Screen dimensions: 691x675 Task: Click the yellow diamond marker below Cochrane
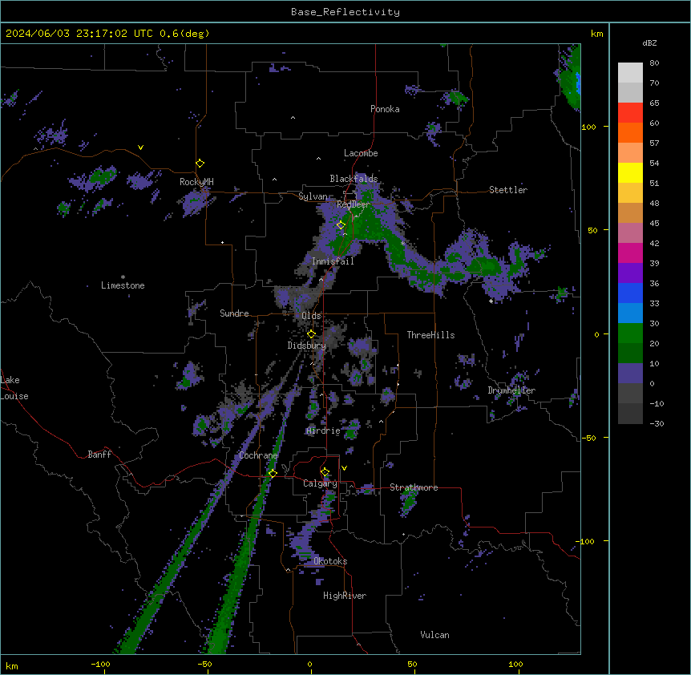click(273, 473)
